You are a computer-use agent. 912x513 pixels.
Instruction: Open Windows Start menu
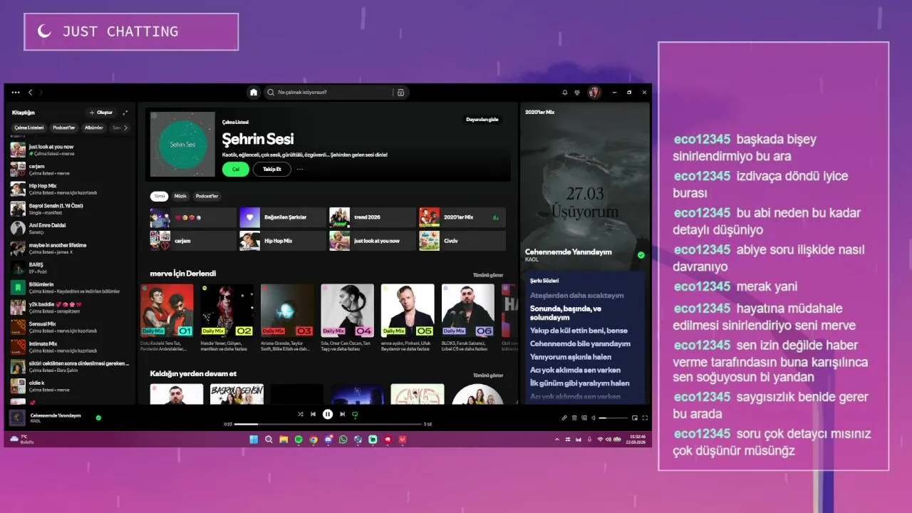[254, 440]
